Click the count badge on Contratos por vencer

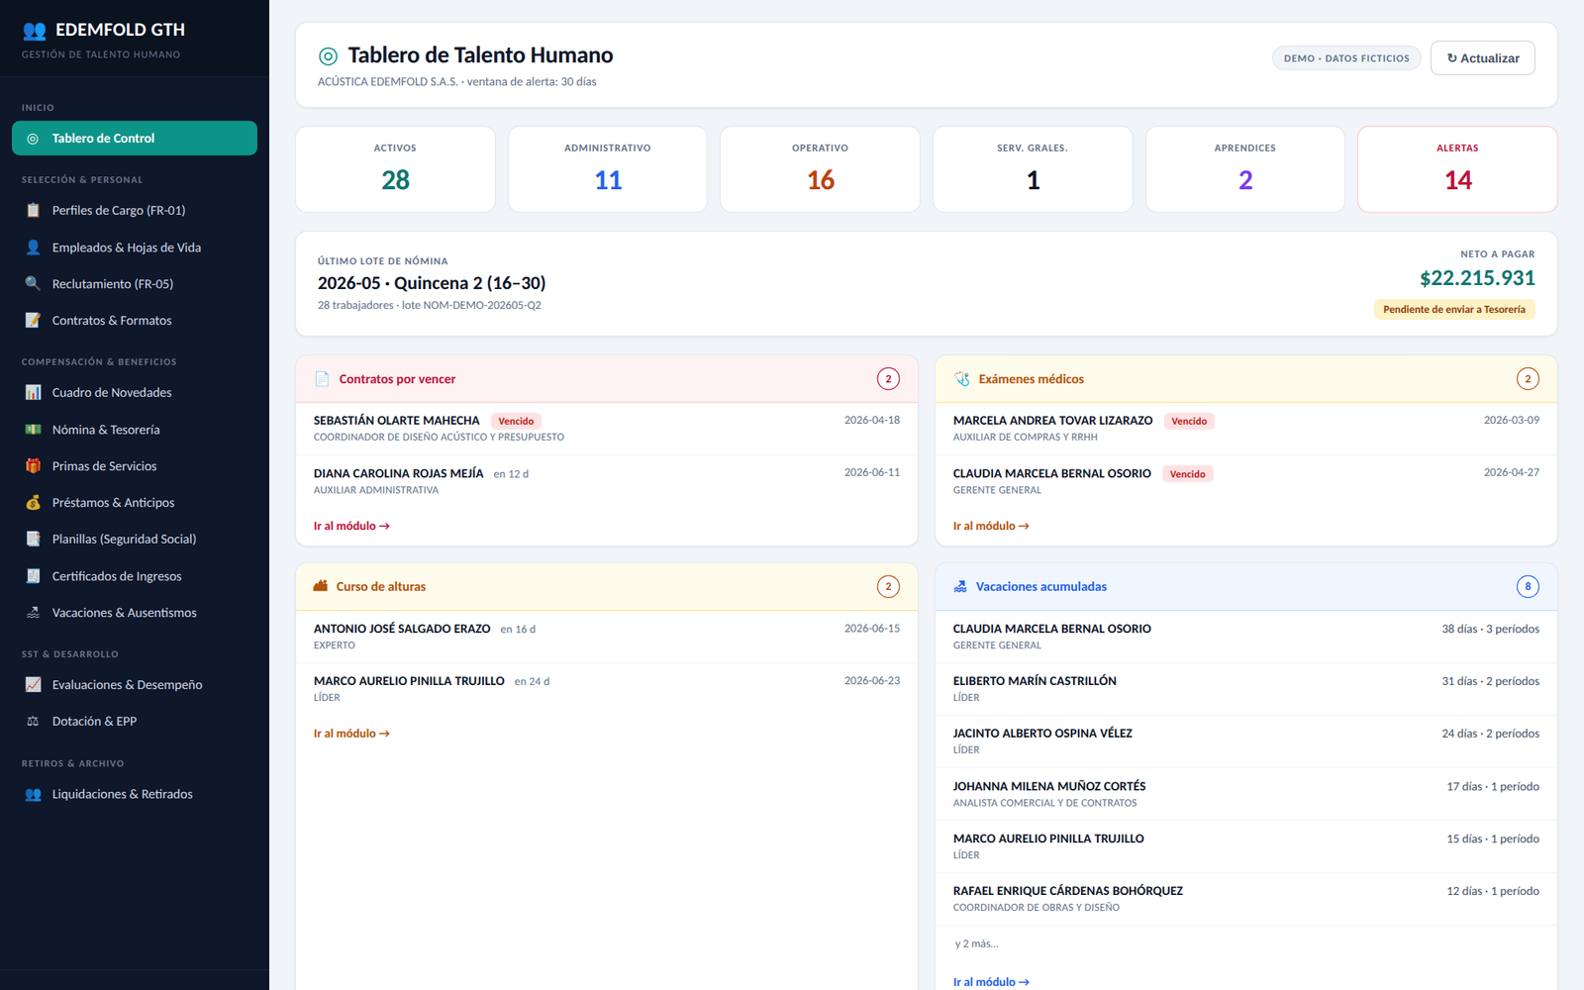coord(888,379)
